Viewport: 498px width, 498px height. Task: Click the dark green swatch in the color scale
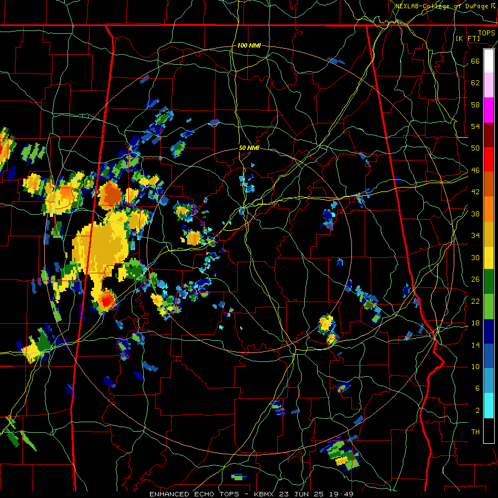pyautogui.click(x=489, y=282)
